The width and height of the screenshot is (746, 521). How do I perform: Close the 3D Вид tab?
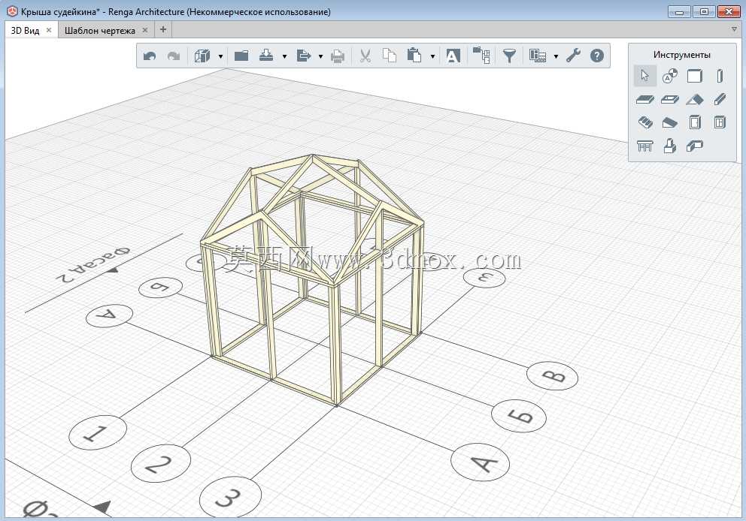[x=49, y=30]
